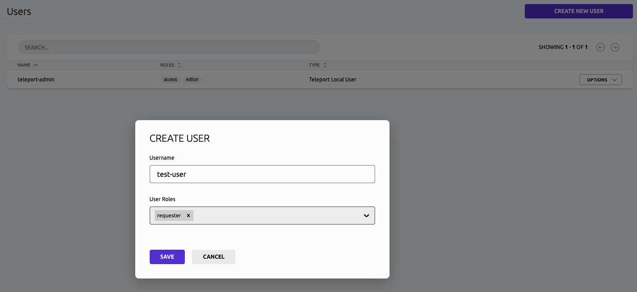Open the User Roles dropdown chevron
This screenshot has height=292, width=637.
366,216
